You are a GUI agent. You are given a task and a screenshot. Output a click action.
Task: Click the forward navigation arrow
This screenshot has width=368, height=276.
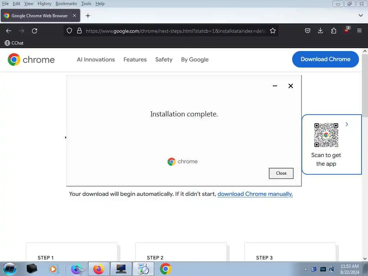[22, 31]
